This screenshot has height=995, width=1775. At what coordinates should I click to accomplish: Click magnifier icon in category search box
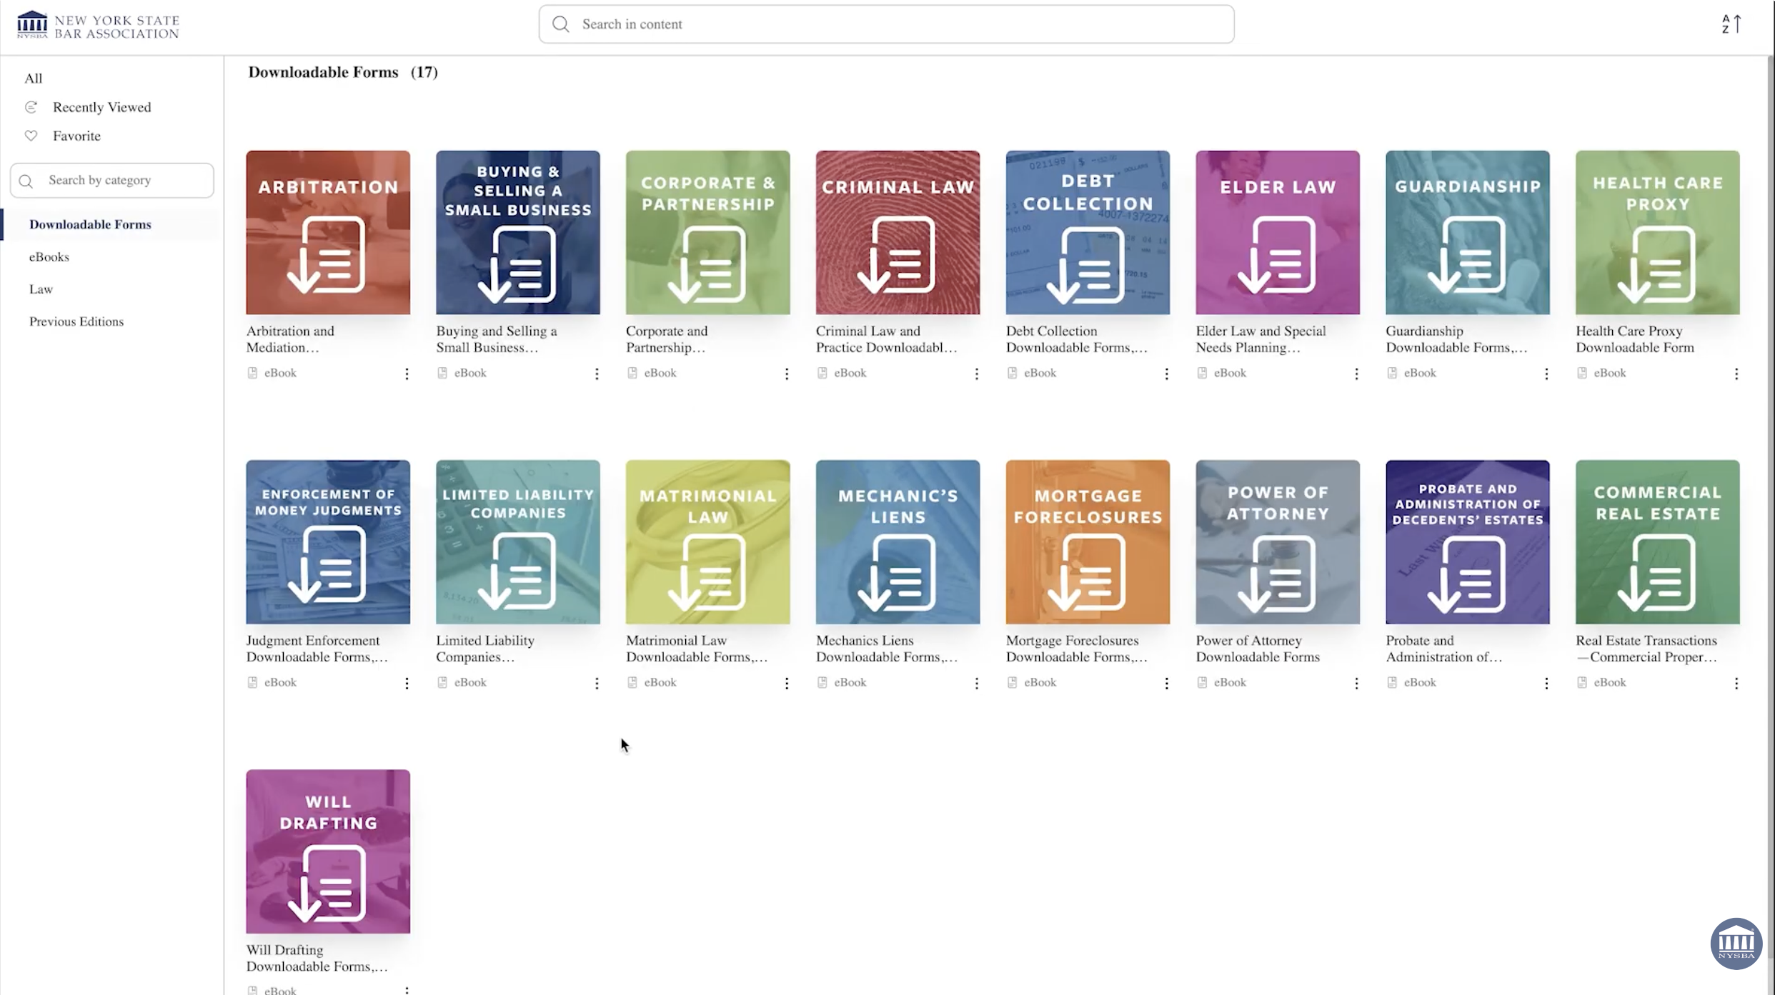tap(26, 181)
